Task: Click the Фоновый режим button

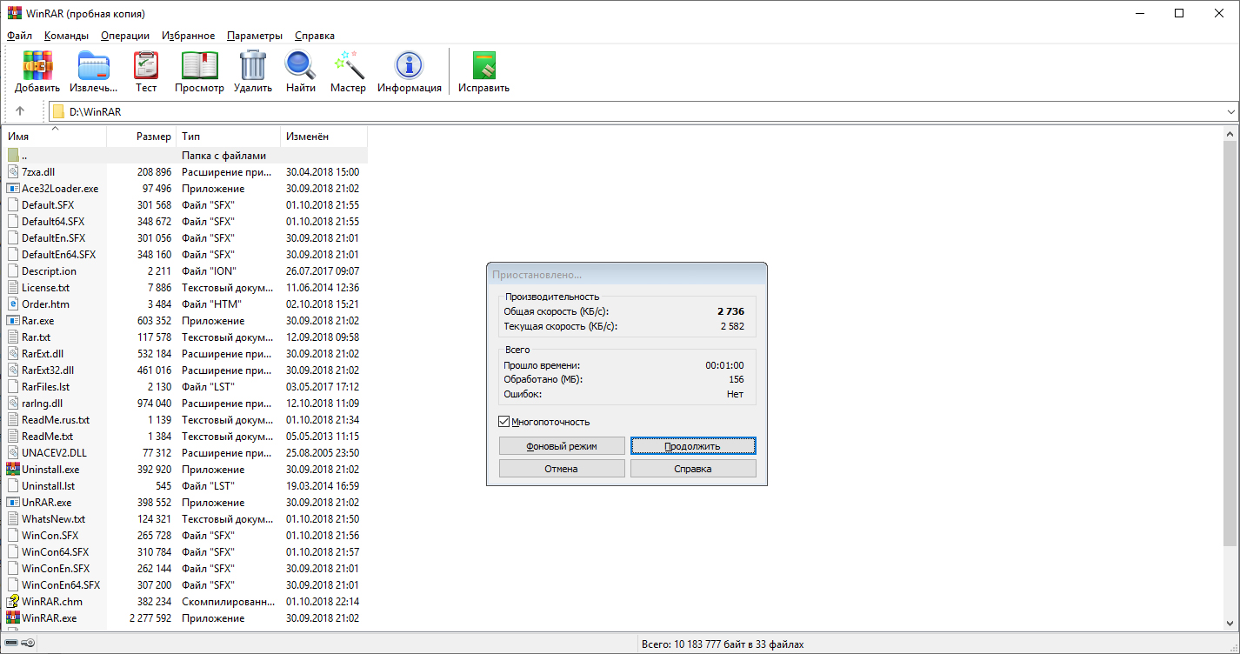Action: (562, 446)
